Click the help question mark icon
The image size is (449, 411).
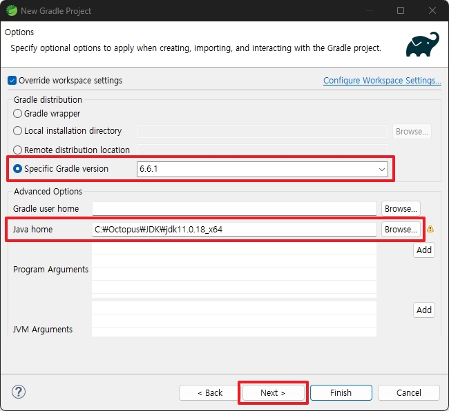click(x=19, y=392)
